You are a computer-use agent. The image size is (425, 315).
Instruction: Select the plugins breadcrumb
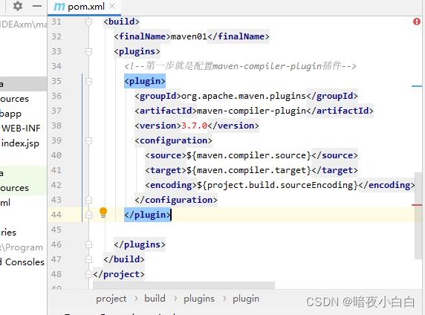(x=199, y=299)
